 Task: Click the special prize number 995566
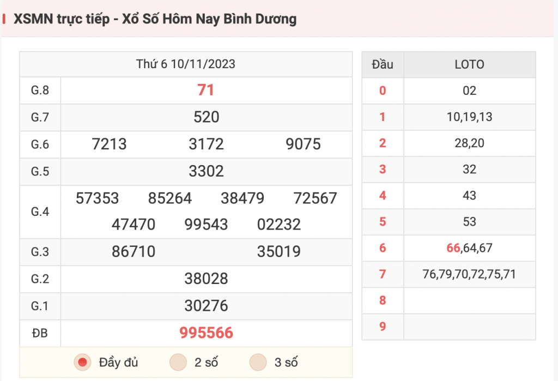click(206, 333)
